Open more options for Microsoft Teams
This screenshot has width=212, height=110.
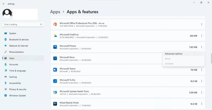[201, 70]
